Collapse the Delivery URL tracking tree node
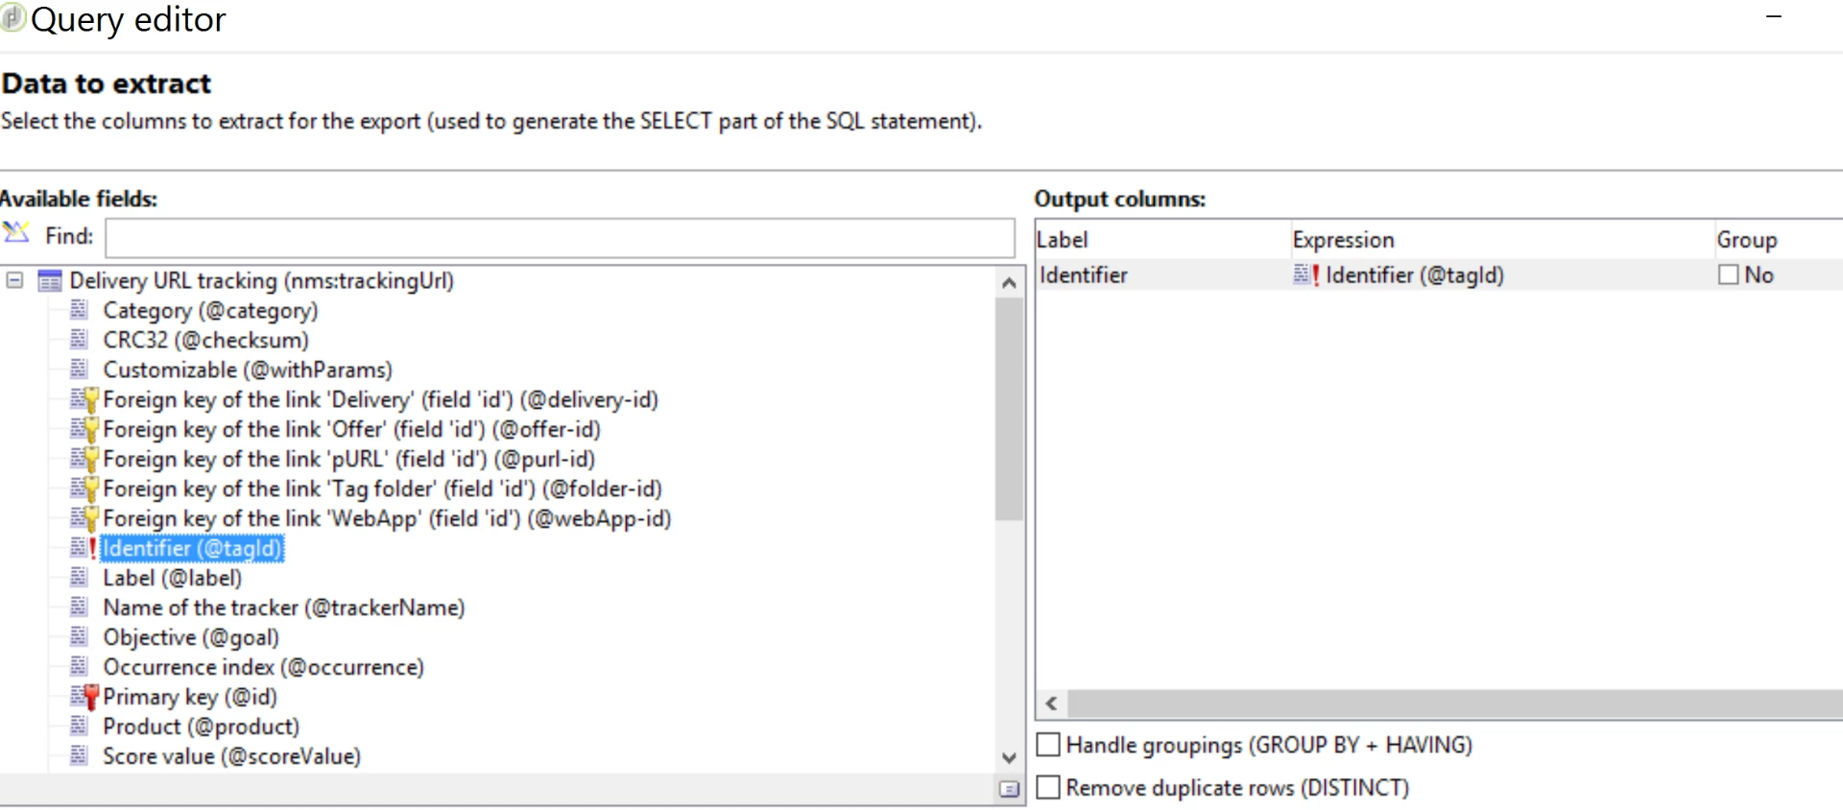 [x=14, y=280]
